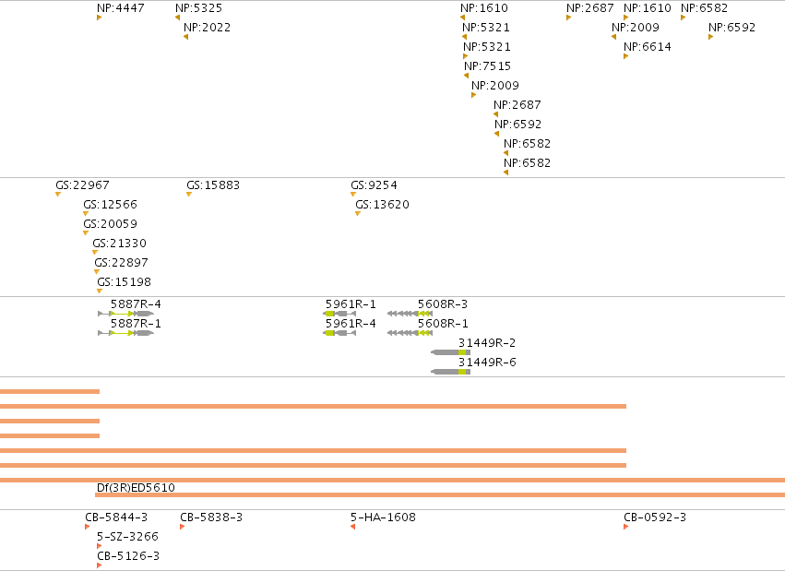This screenshot has width=785, height=571.
Task: Select the 5887R-1 transcript glyph
Action: (126, 333)
